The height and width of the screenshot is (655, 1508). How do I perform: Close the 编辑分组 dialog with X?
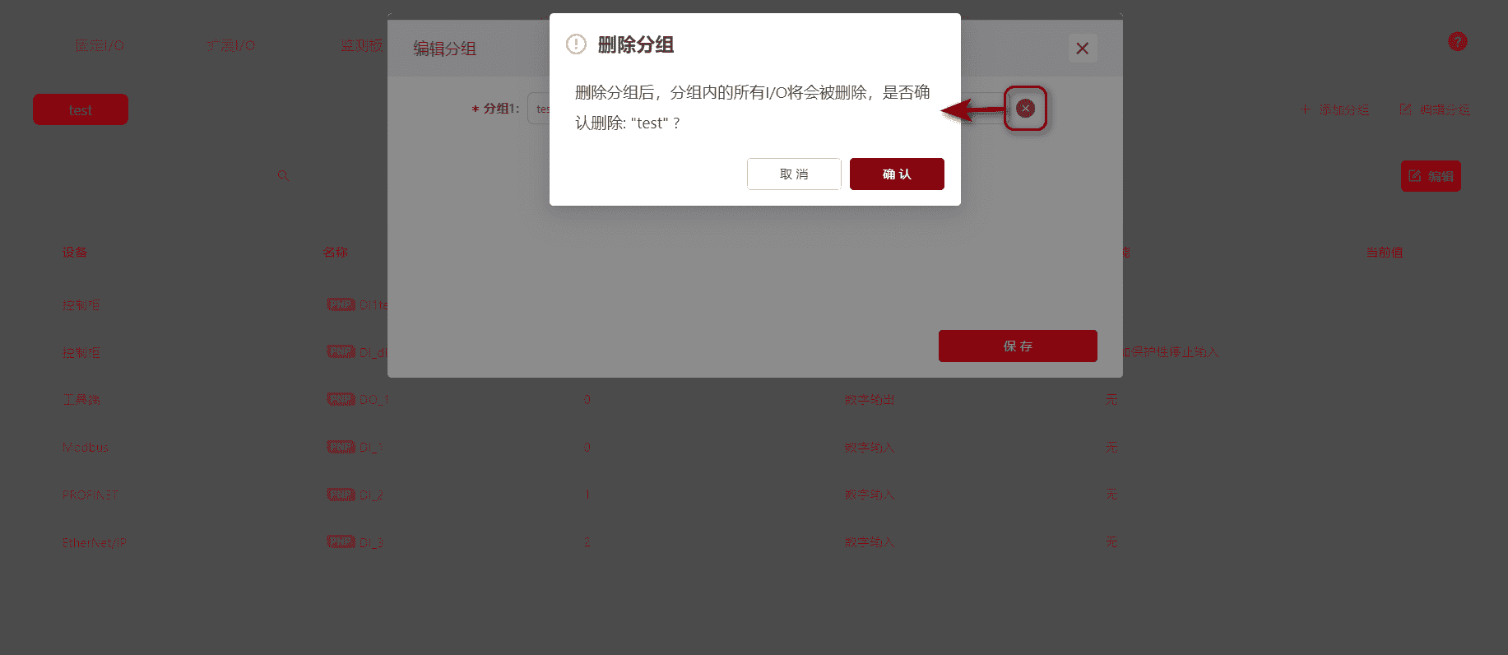[x=1083, y=49]
